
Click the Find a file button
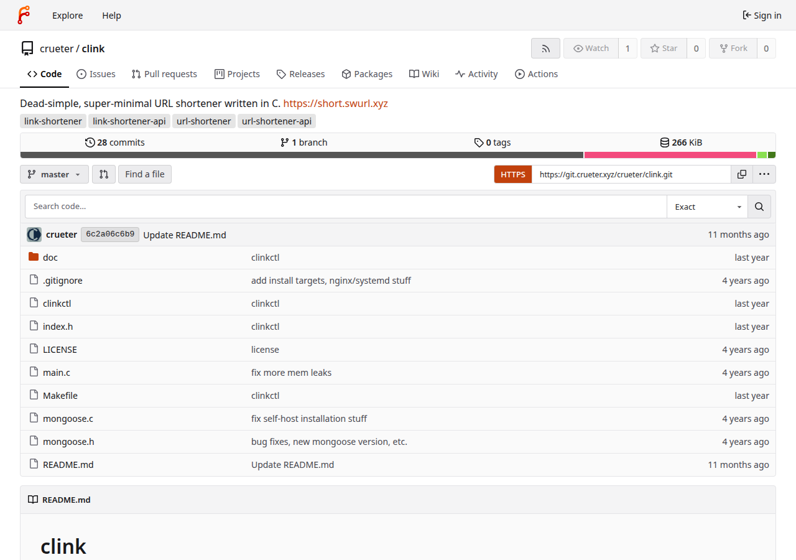point(145,174)
